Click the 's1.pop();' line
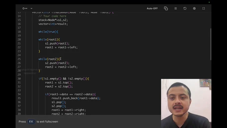227x128 pixels. (59, 102)
